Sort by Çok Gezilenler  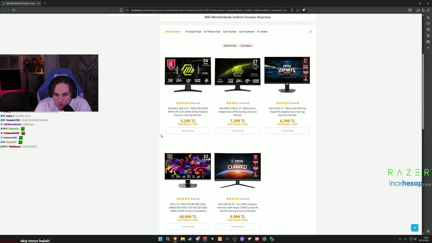tap(247, 32)
